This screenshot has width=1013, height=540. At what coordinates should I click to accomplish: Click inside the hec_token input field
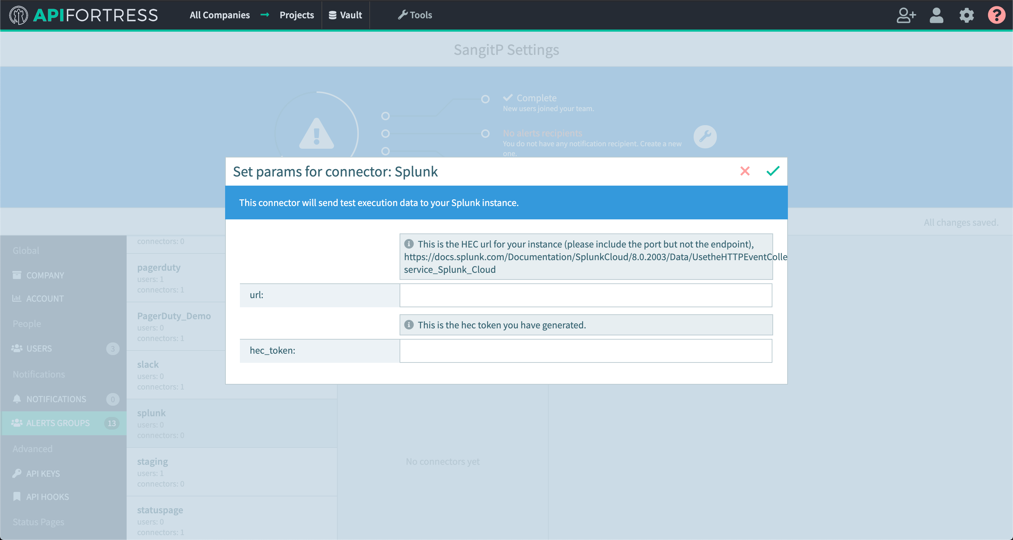coord(586,351)
